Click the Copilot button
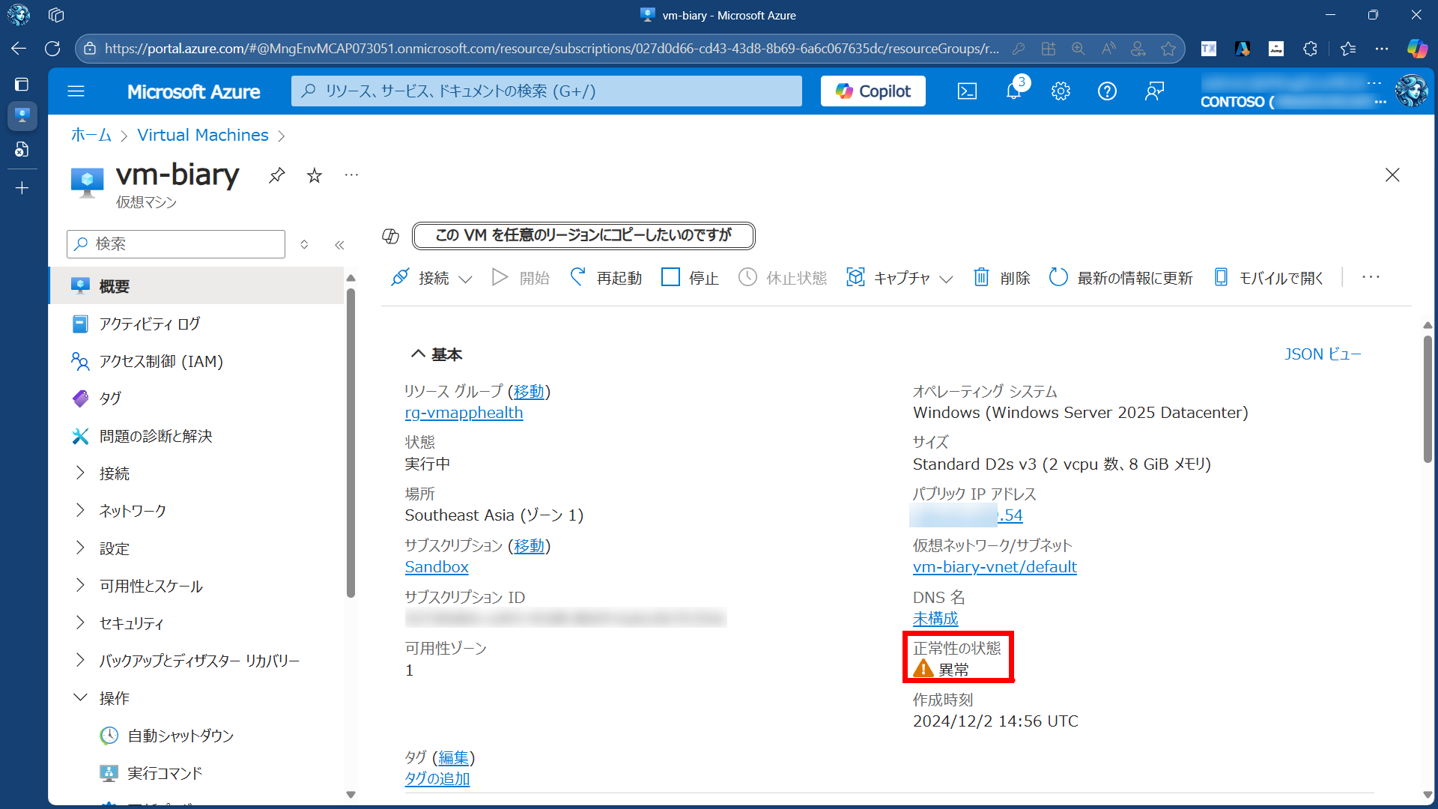 (873, 91)
